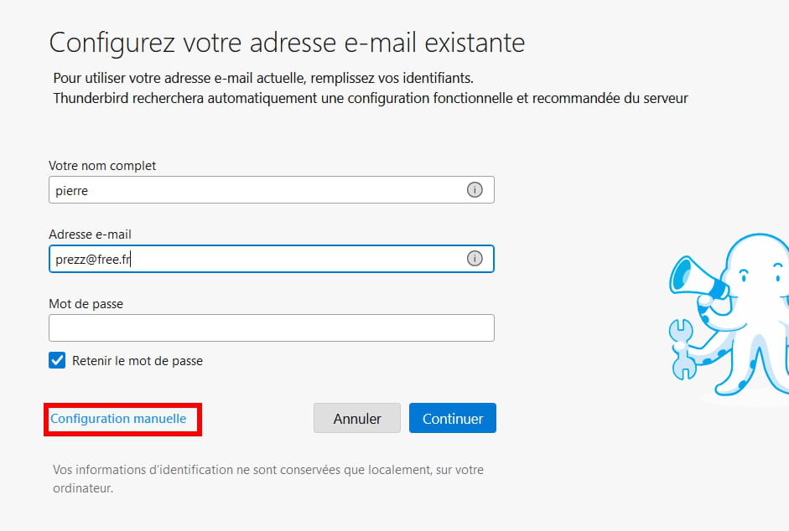Click the 'Adresse e-mail' label
The height and width of the screenshot is (531, 789).
coord(90,235)
